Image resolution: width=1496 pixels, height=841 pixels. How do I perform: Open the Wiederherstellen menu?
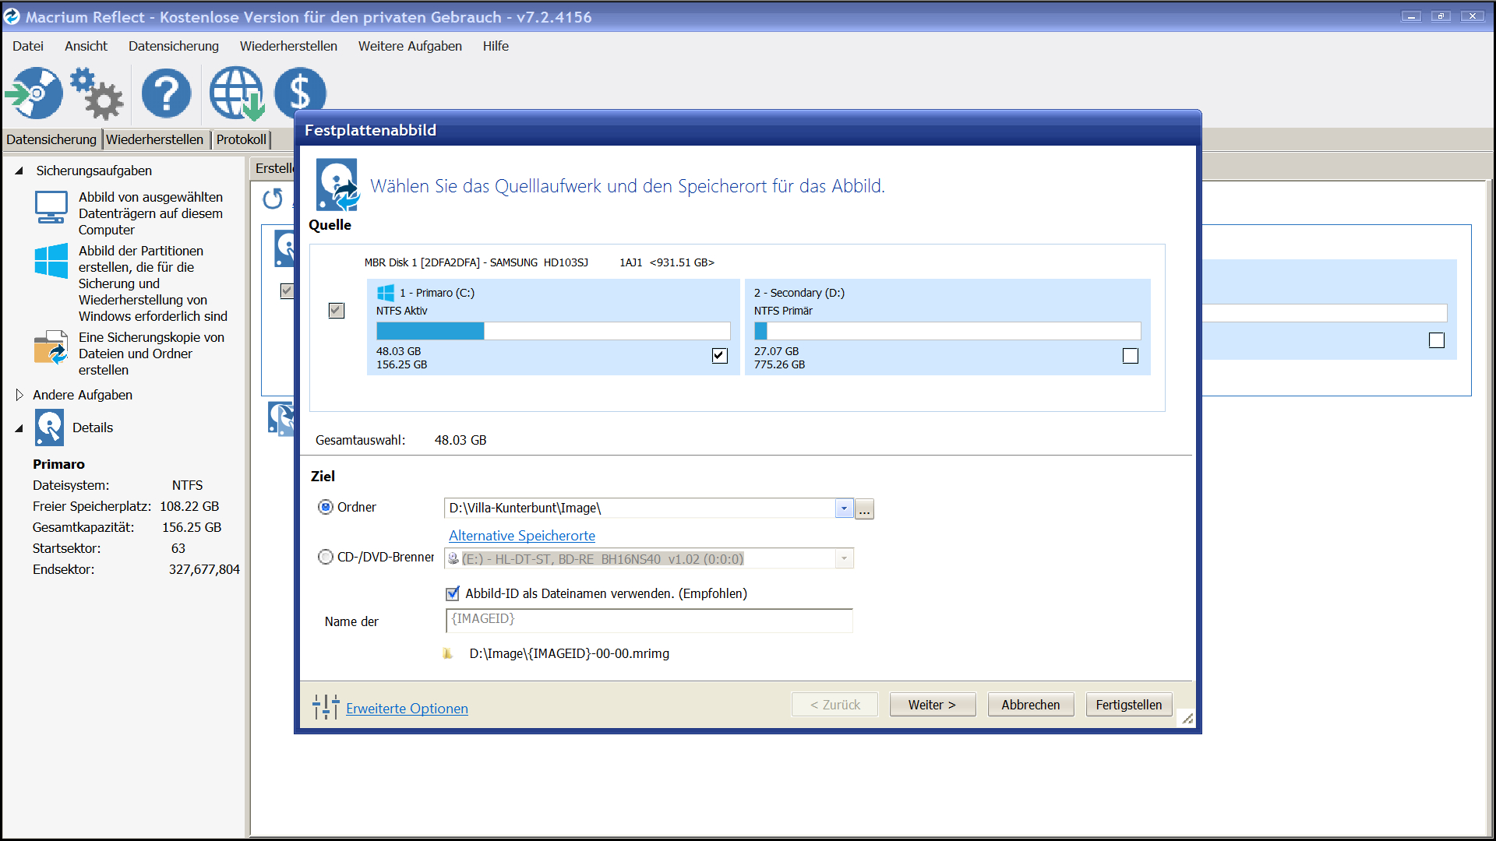coord(288,46)
